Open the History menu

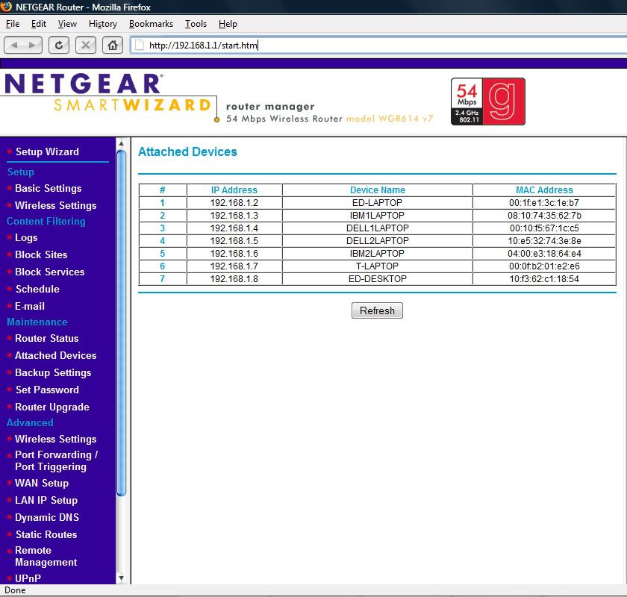103,24
